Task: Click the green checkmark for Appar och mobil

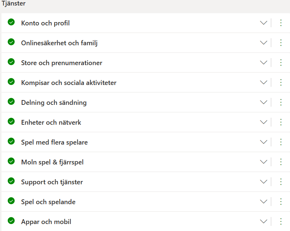Action: [x=11, y=221]
